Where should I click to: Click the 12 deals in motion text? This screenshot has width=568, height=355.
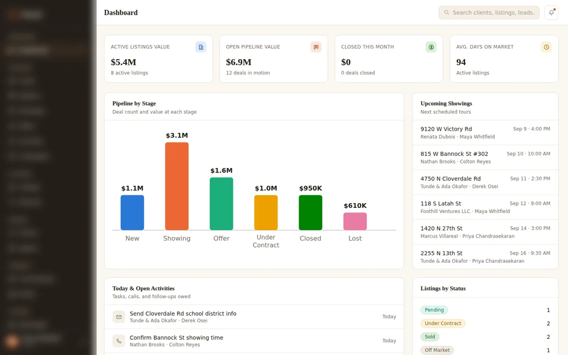(x=248, y=73)
